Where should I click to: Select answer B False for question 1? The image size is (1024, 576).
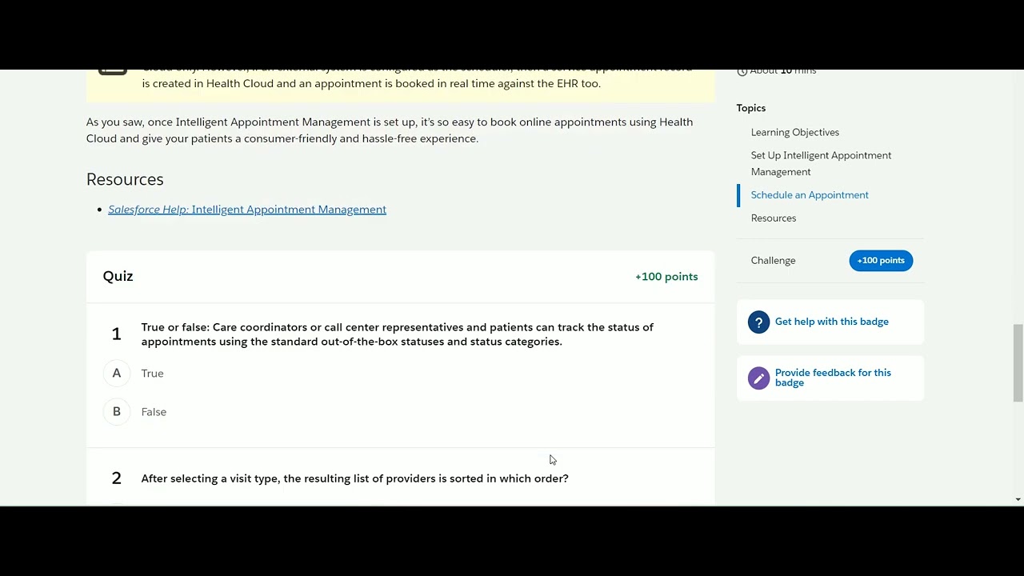click(x=117, y=411)
